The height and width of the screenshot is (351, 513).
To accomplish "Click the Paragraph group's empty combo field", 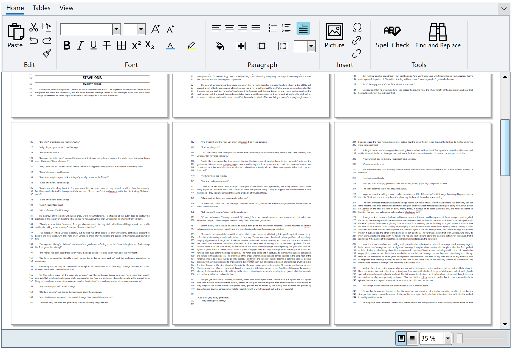I will 301,46.
